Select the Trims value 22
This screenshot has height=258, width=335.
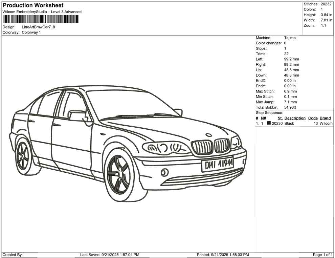(x=286, y=54)
